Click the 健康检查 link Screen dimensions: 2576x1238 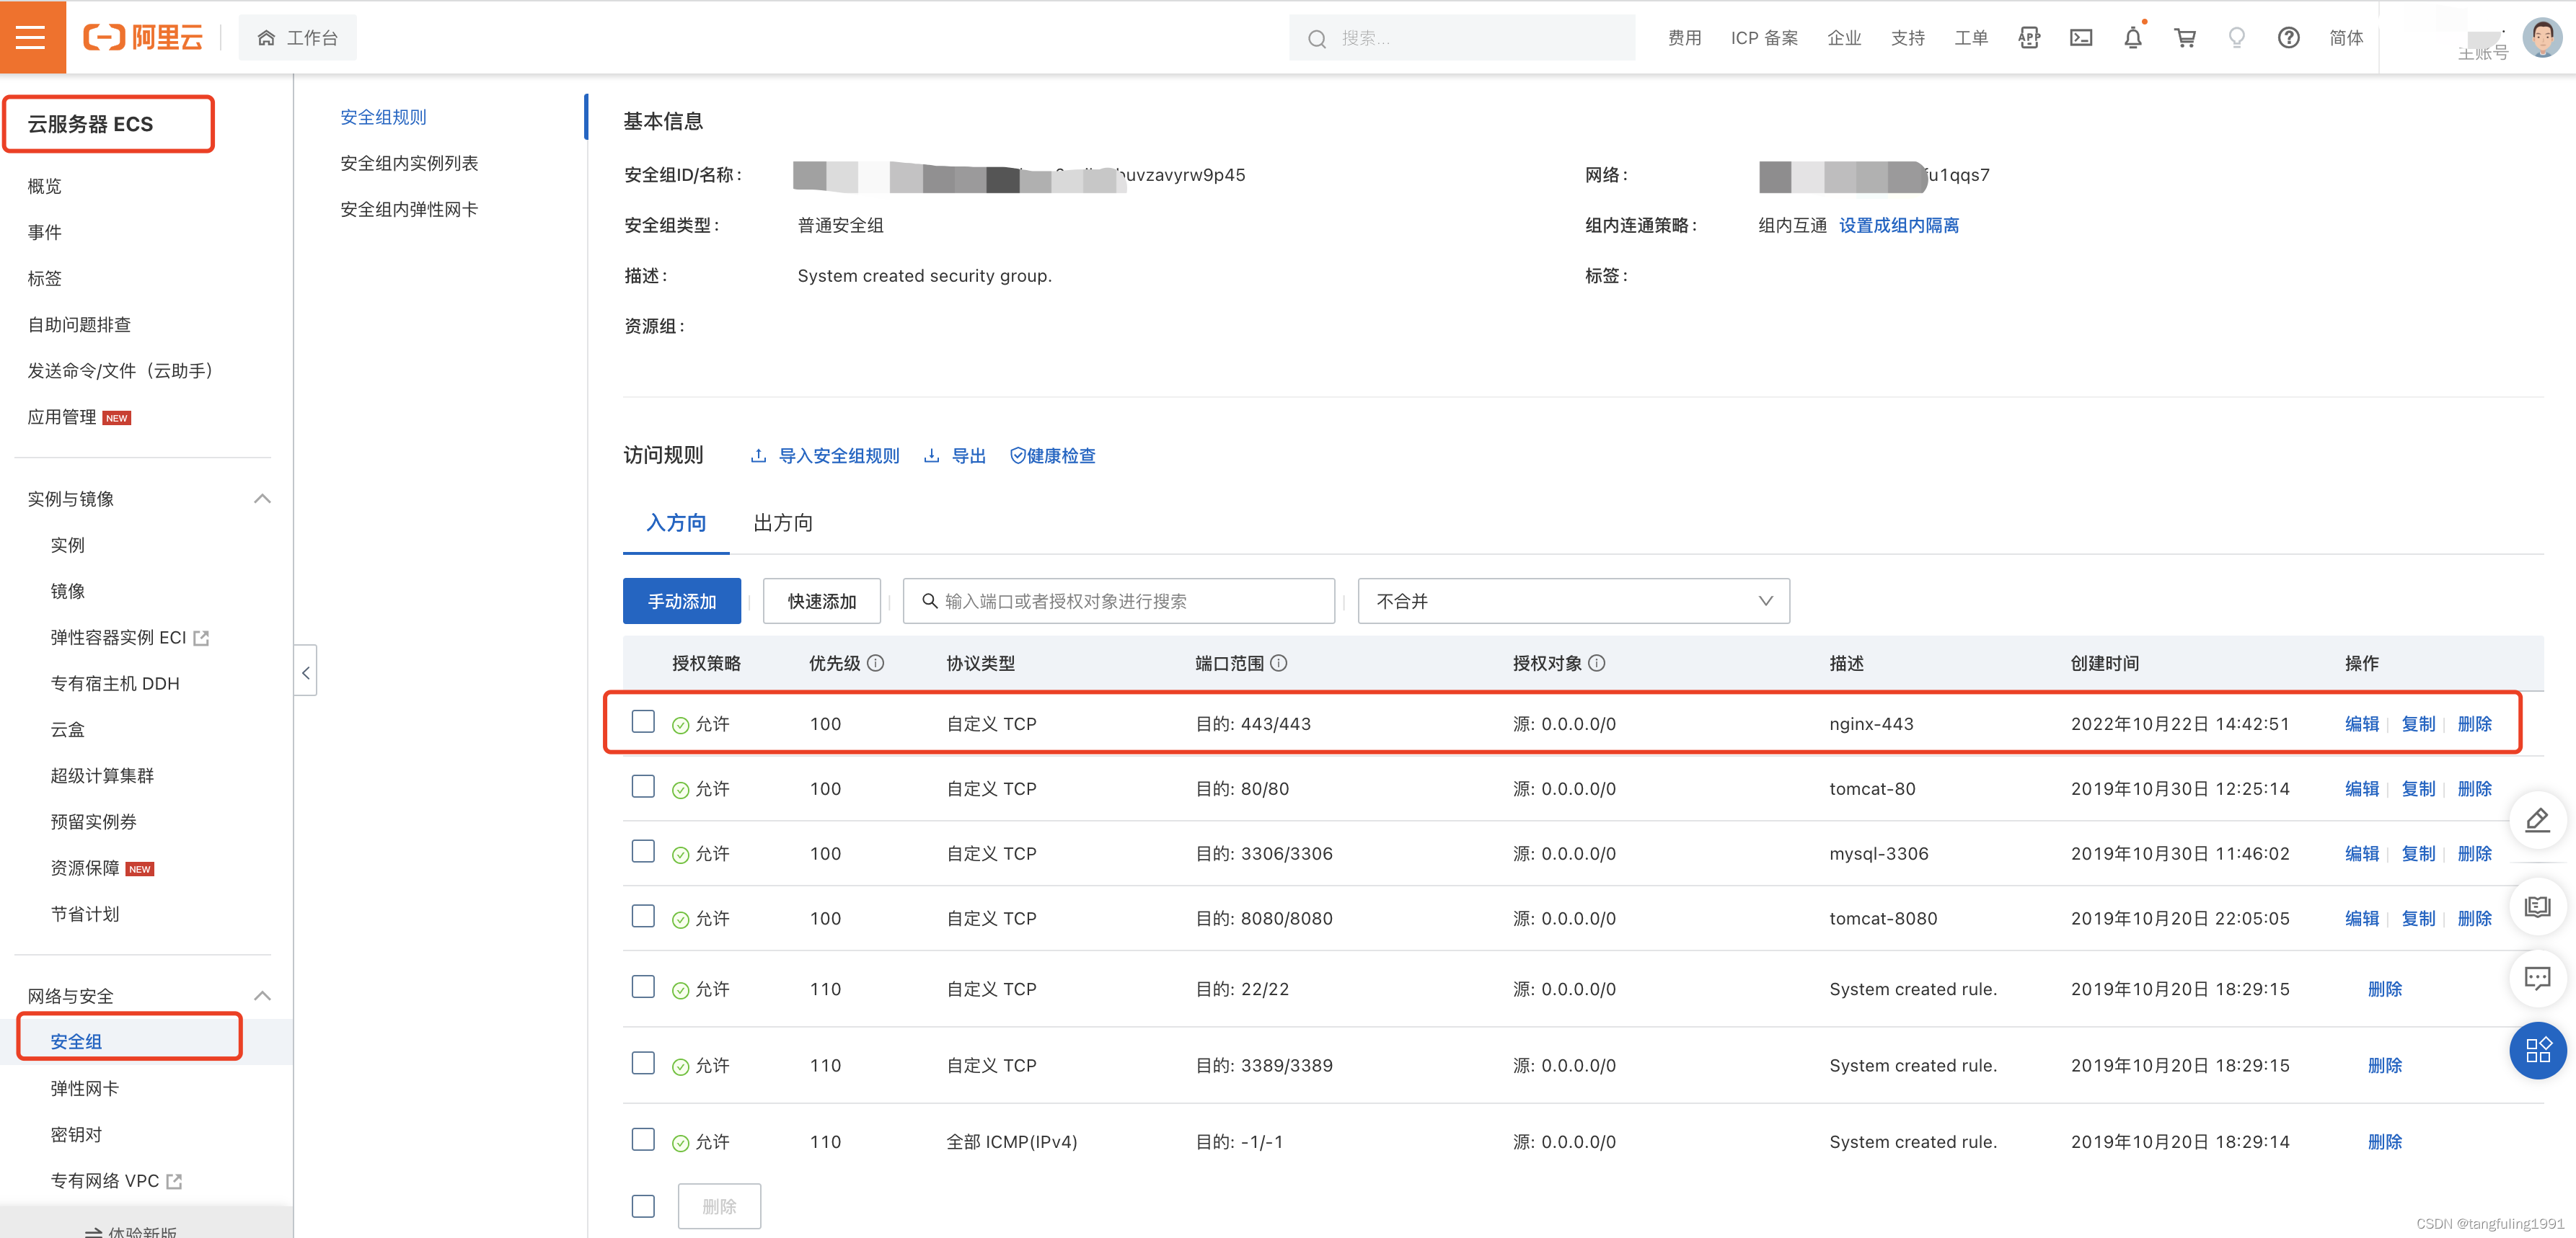click(1053, 457)
